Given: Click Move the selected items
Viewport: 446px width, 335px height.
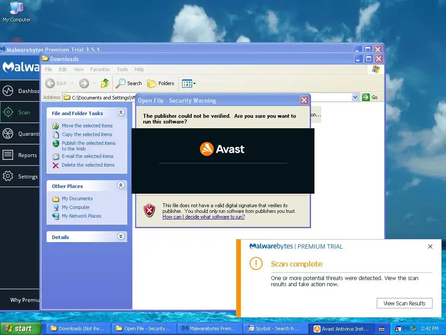Looking at the screenshot, I should tap(87, 126).
